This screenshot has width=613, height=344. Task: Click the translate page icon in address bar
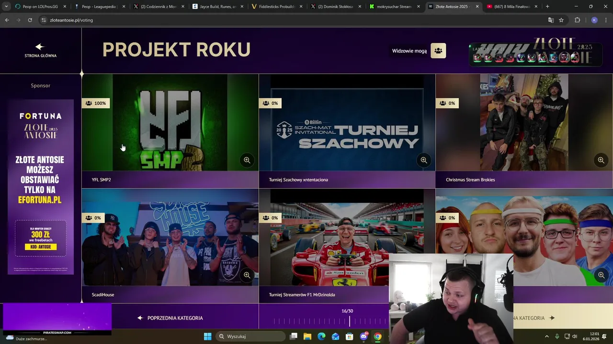[x=551, y=20]
